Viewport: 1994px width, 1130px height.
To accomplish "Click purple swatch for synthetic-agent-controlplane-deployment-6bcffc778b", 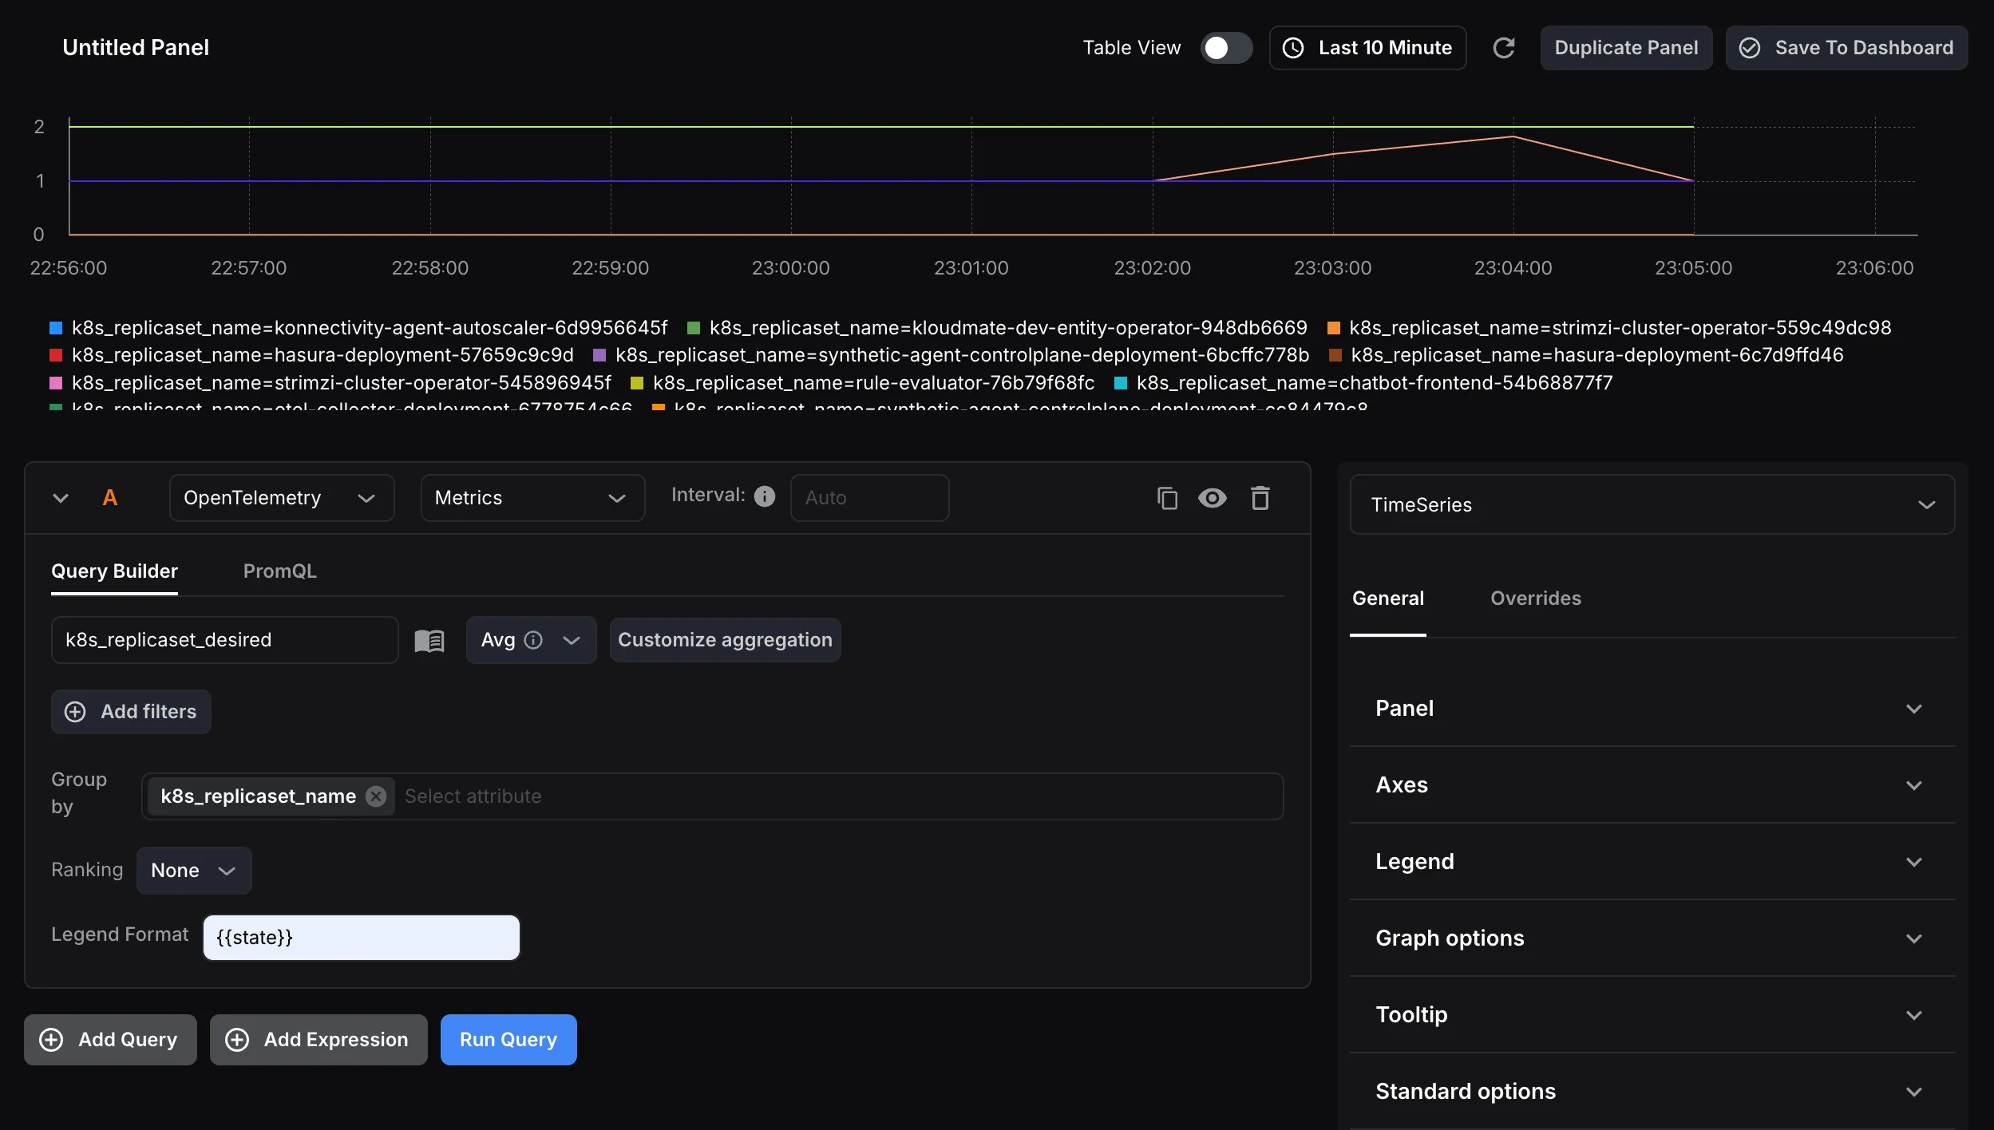I will 599,355.
